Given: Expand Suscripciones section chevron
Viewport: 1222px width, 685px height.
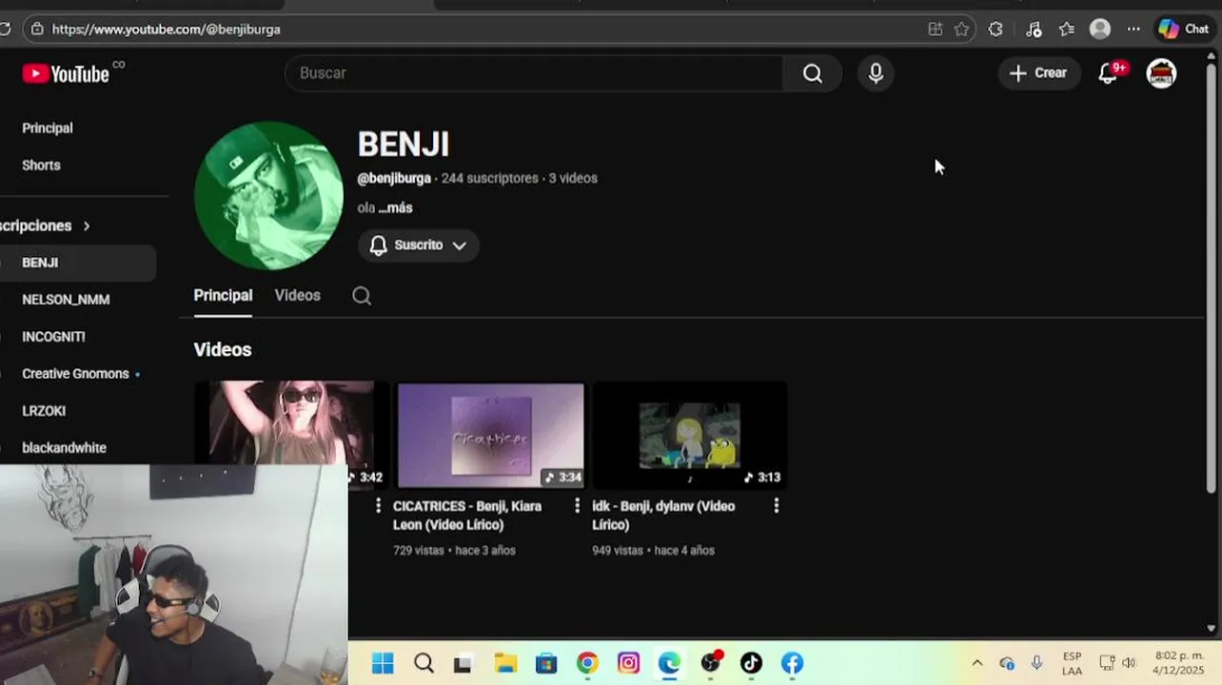Looking at the screenshot, I should pos(87,226).
